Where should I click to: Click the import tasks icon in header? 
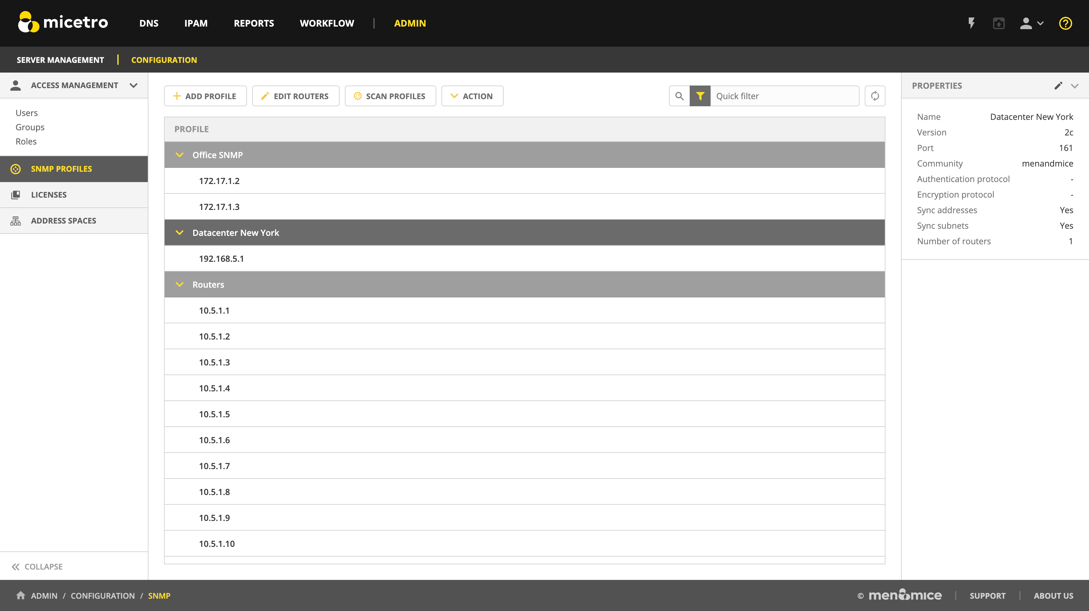(999, 23)
